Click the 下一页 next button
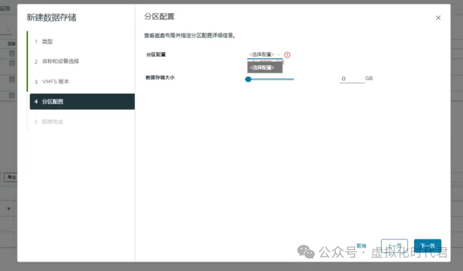The width and height of the screenshot is (463, 271). pyautogui.click(x=427, y=246)
